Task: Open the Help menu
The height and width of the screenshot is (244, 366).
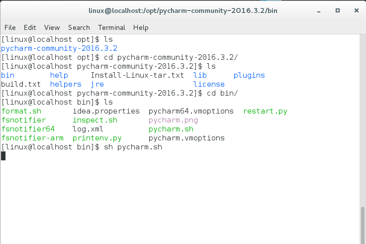Action: [141, 27]
